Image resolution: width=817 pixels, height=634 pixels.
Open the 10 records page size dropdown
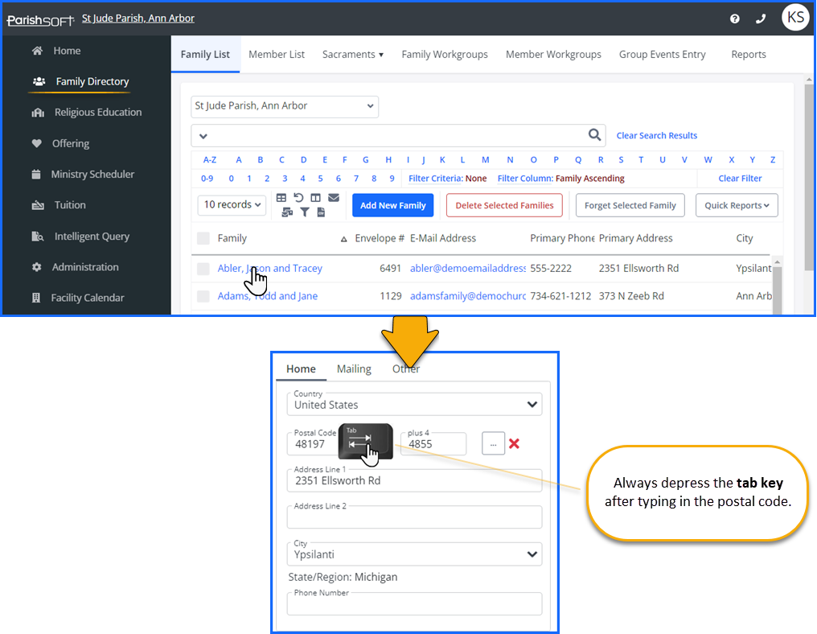click(x=232, y=205)
